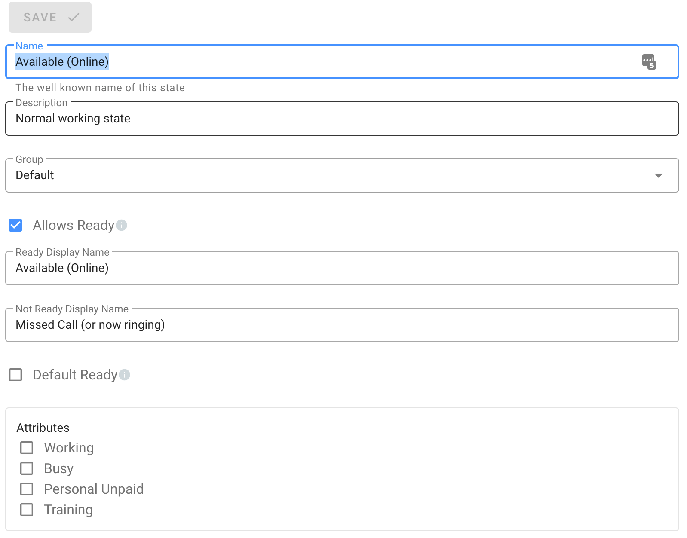687x538 pixels.
Task: Check the Working attribute
Action: pos(27,448)
